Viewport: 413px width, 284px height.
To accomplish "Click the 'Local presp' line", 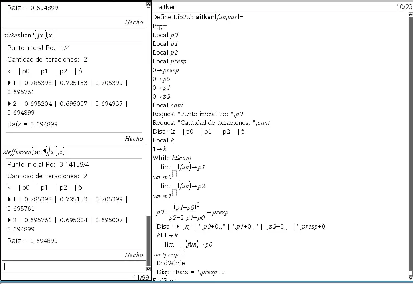I will coord(169,61).
